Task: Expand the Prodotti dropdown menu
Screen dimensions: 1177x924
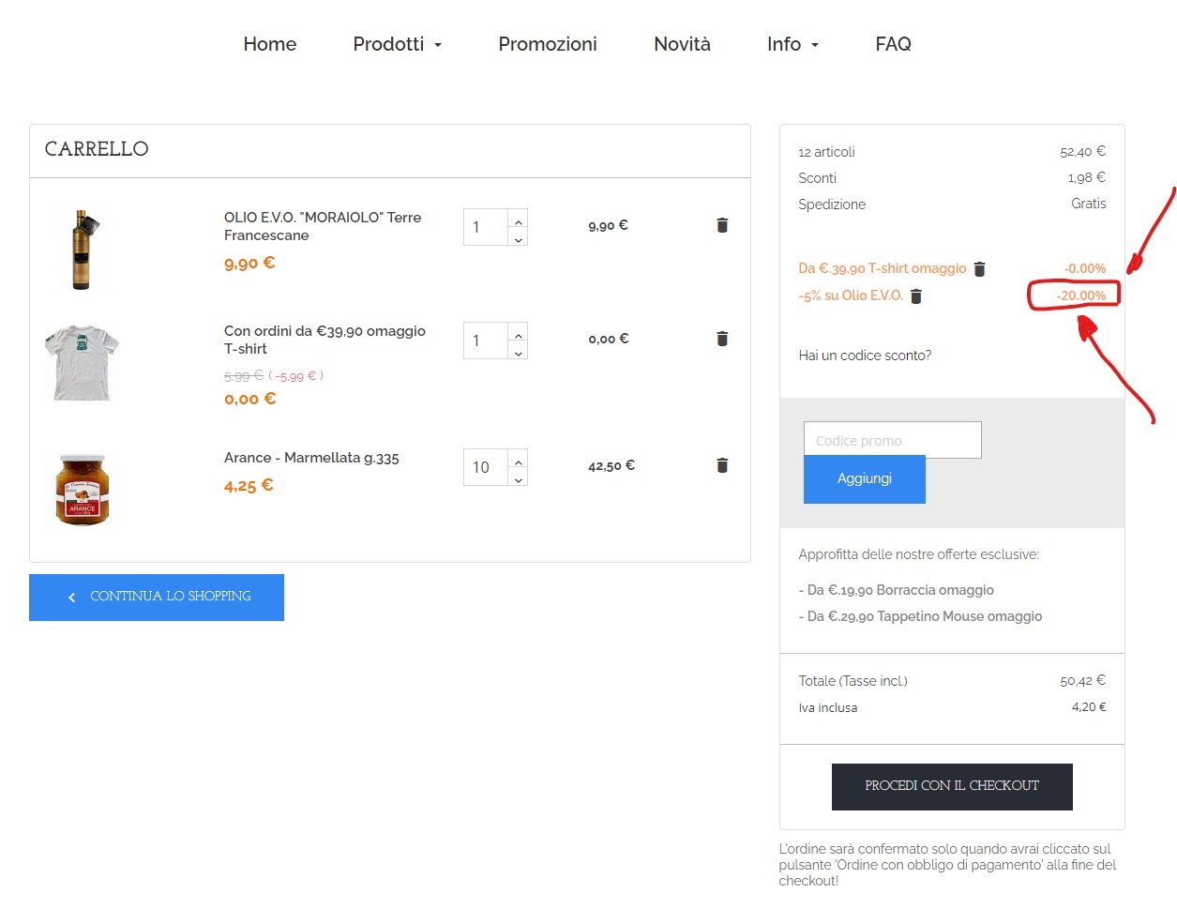Action: click(397, 44)
